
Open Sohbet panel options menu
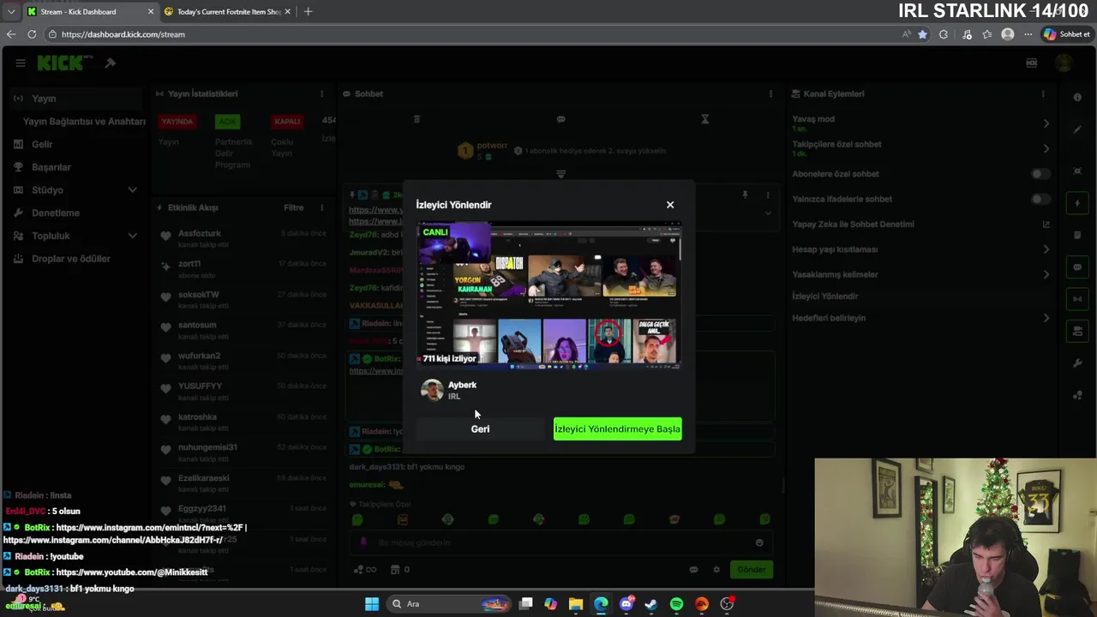point(770,93)
